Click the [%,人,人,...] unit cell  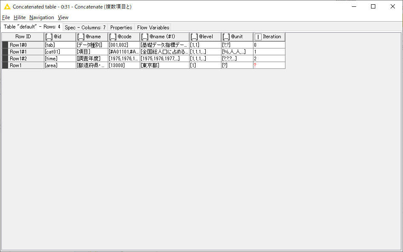[237, 52]
